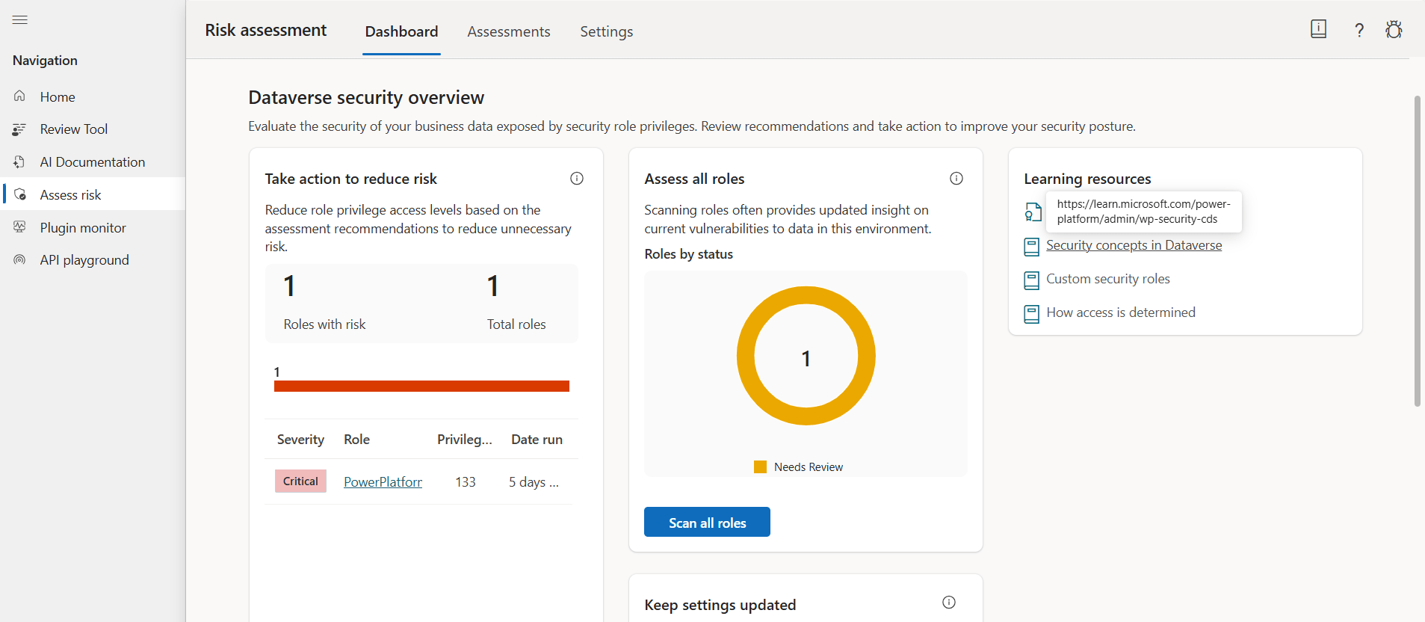1425x622 pixels.
Task: Open Security concepts in Dataverse link
Action: [x=1134, y=245]
